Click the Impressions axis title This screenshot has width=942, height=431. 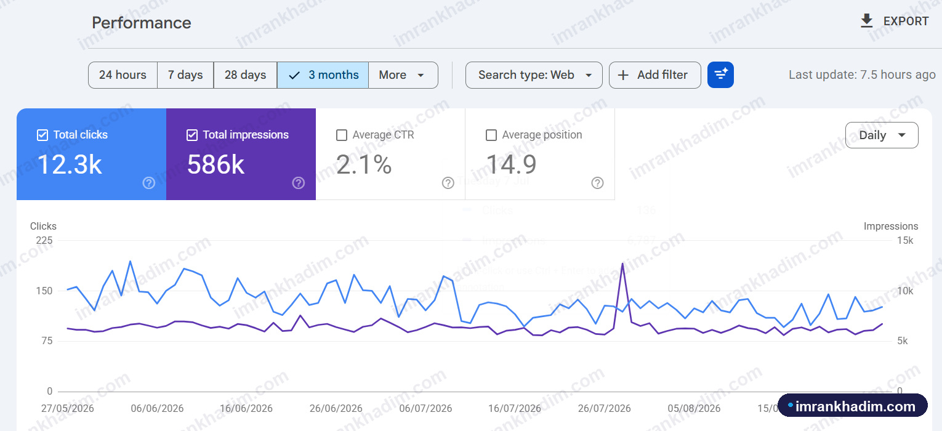(x=891, y=226)
